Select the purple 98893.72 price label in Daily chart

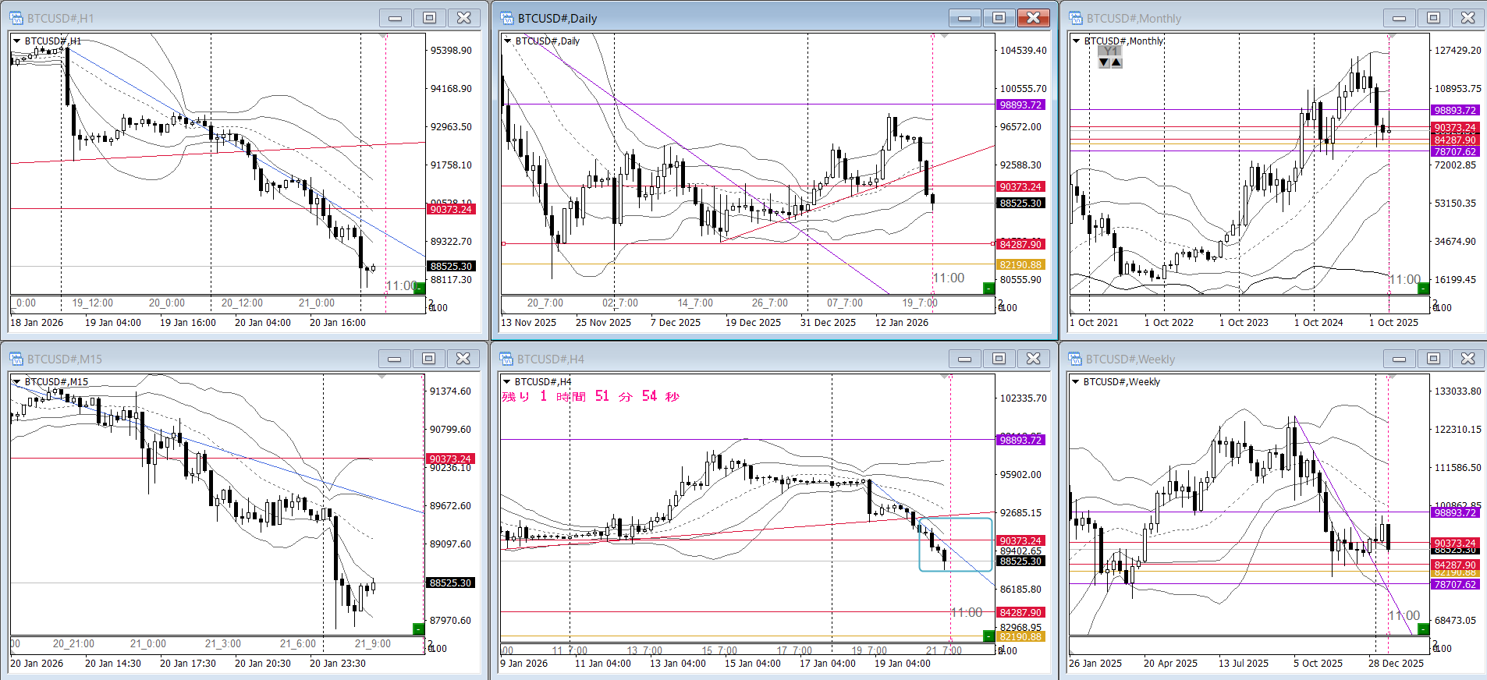[x=1020, y=105]
